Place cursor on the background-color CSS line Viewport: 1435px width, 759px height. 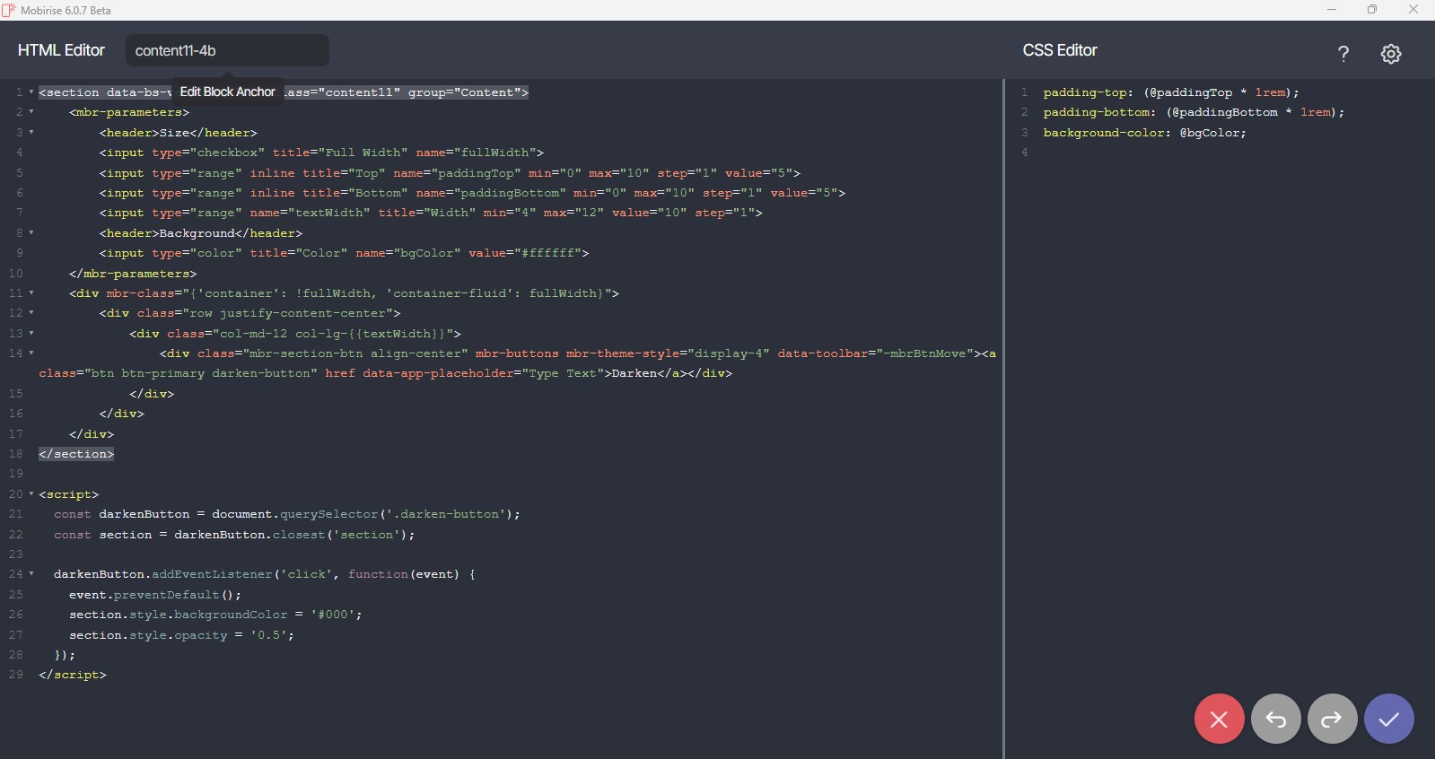tap(1143, 133)
